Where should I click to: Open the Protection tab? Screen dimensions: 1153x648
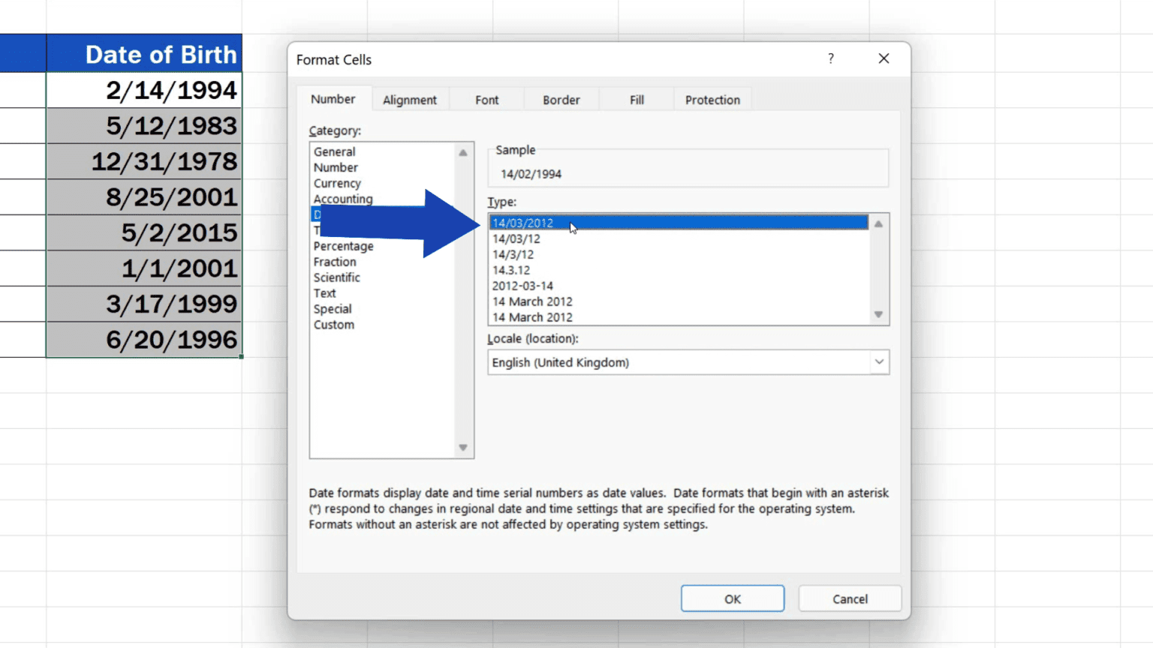[x=712, y=100]
